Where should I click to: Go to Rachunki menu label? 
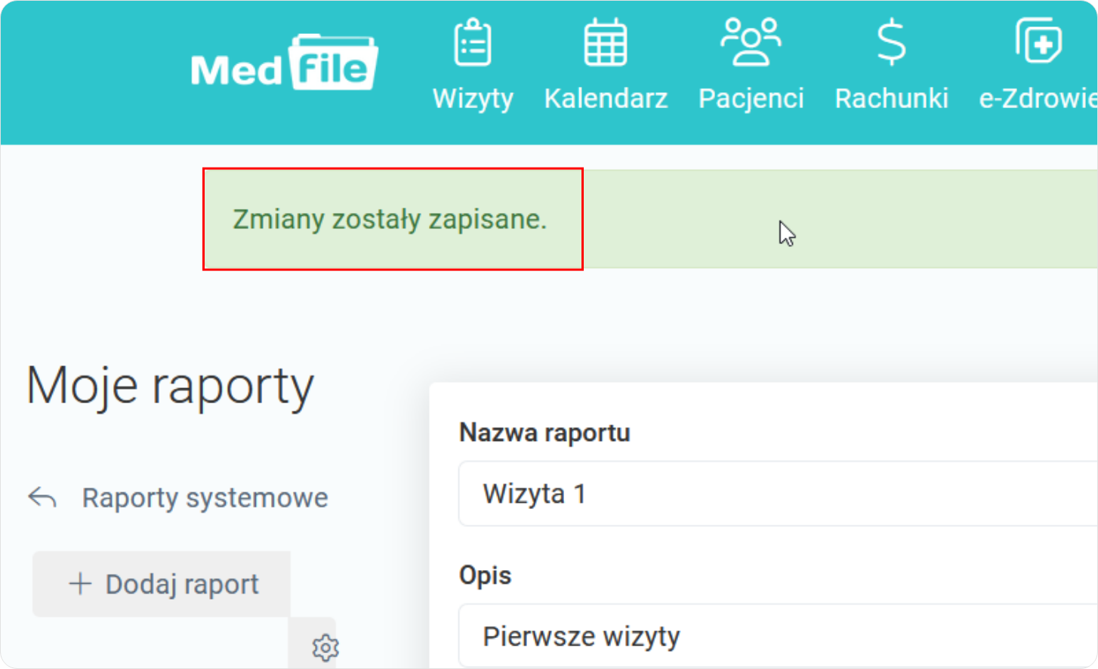pos(891,98)
